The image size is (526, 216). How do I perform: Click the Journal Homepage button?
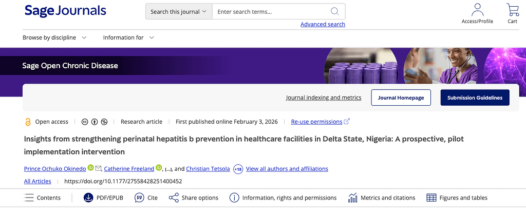(401, 98)
